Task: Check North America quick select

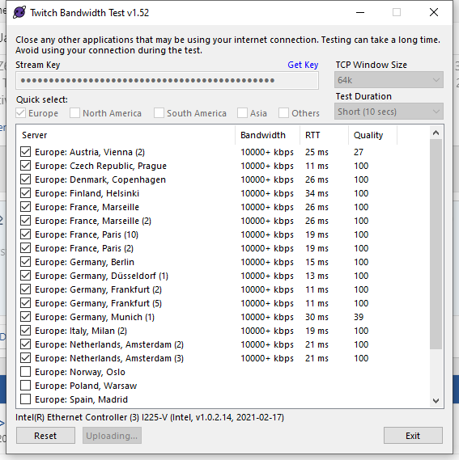Action: [x=74, y=113]
